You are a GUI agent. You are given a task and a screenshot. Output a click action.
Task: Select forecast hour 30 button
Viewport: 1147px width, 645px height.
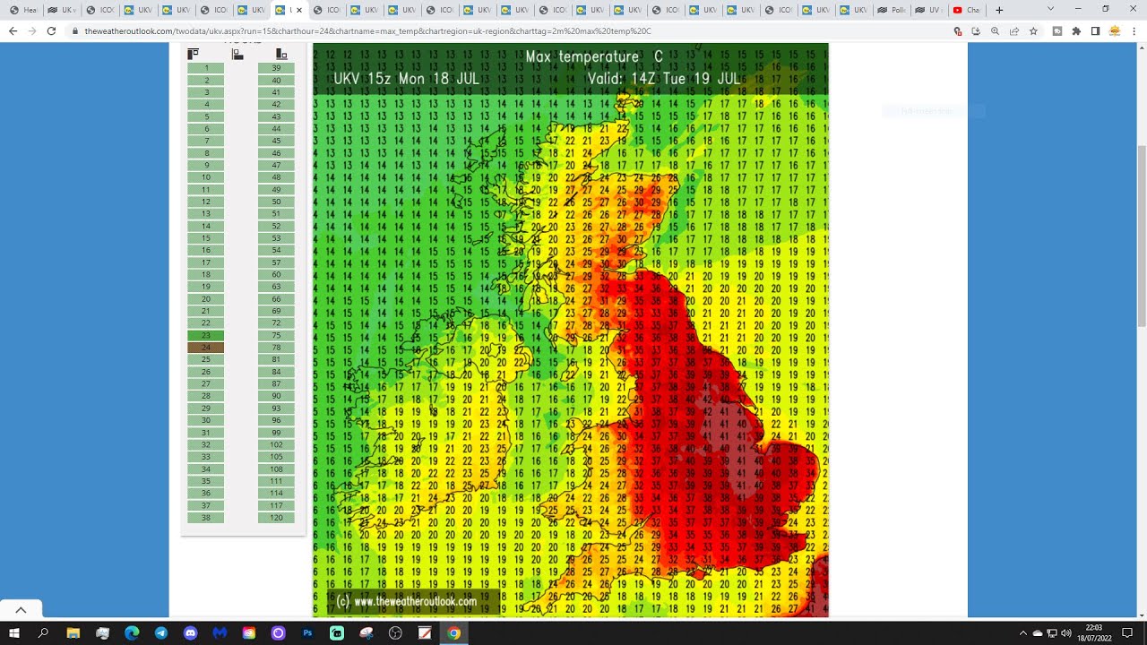click(206, 420)
